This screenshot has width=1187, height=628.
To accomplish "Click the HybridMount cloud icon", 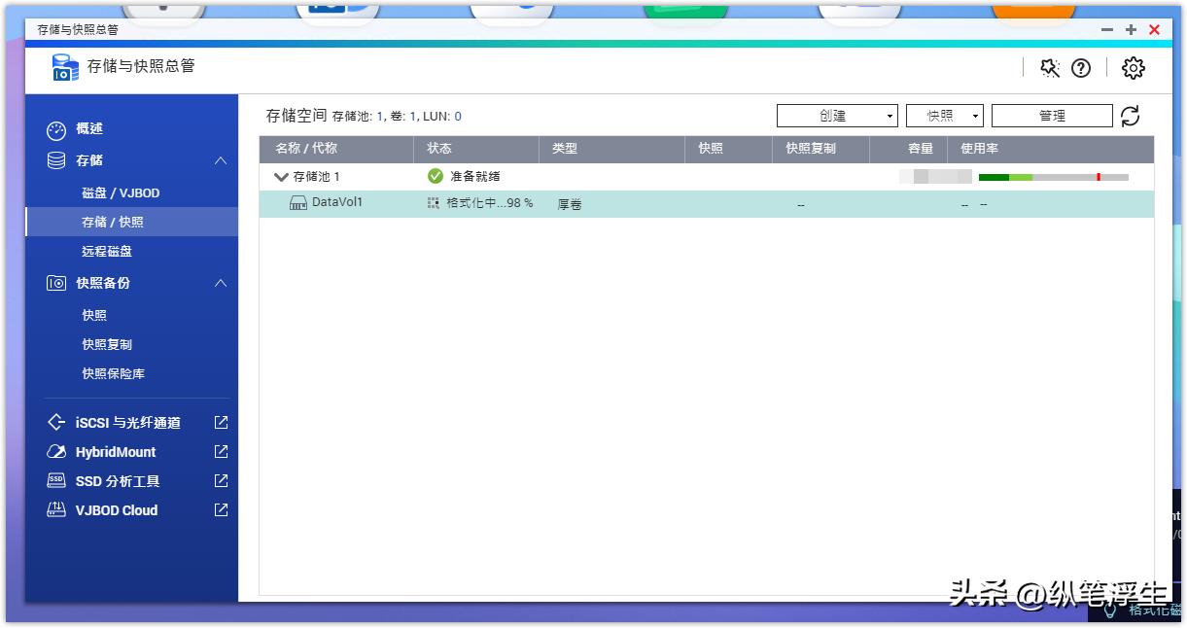I will pos(56,452).
